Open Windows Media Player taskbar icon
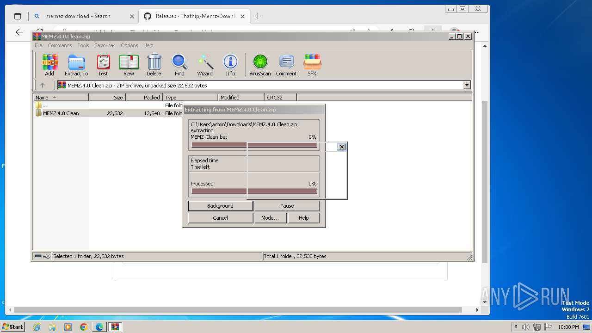592x333 pixels. tap(68, 327)
